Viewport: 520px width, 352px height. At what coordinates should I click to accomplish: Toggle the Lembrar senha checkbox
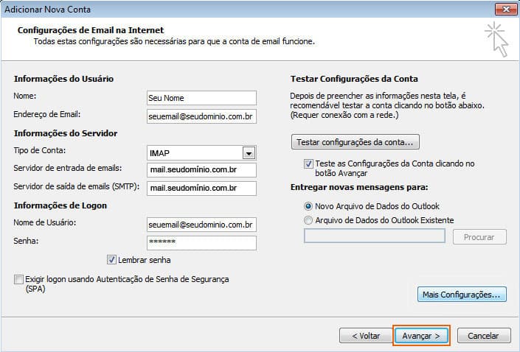coord(112,259)
